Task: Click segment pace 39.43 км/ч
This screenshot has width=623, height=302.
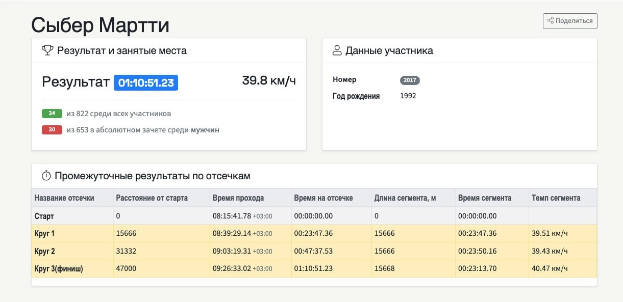Action: [x=550, y=251]
